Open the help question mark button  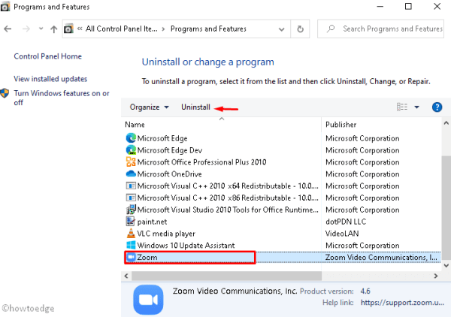[x=437, y=107]
